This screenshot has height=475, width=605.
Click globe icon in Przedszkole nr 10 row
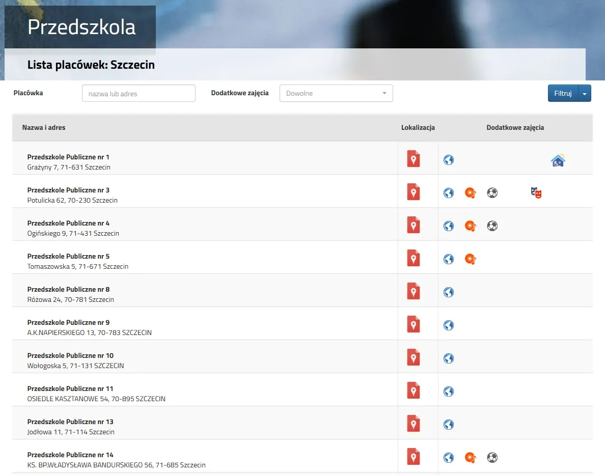tap(448, 358)
